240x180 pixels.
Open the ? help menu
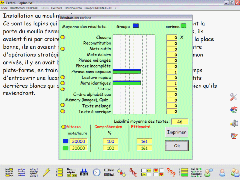coord(116,8)
